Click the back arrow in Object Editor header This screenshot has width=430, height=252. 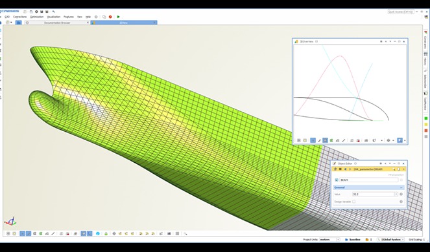tap(345, 169)
